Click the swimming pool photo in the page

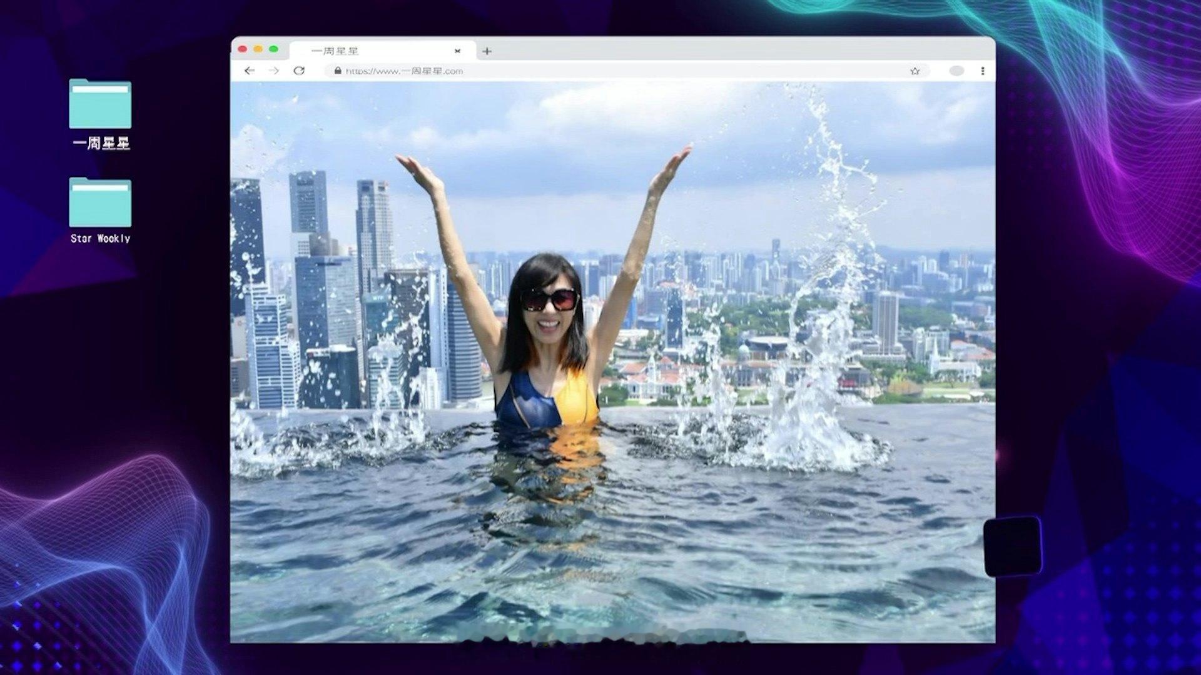(612, 362)
